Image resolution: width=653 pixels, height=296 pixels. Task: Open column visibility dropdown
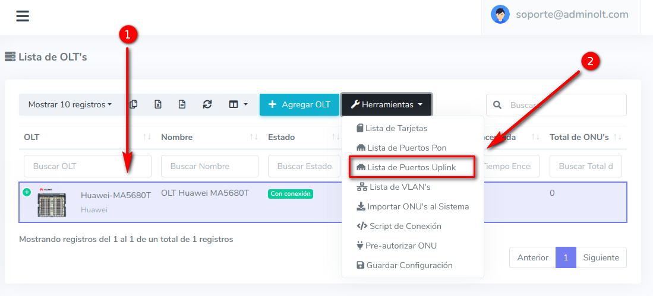(238, 104)
